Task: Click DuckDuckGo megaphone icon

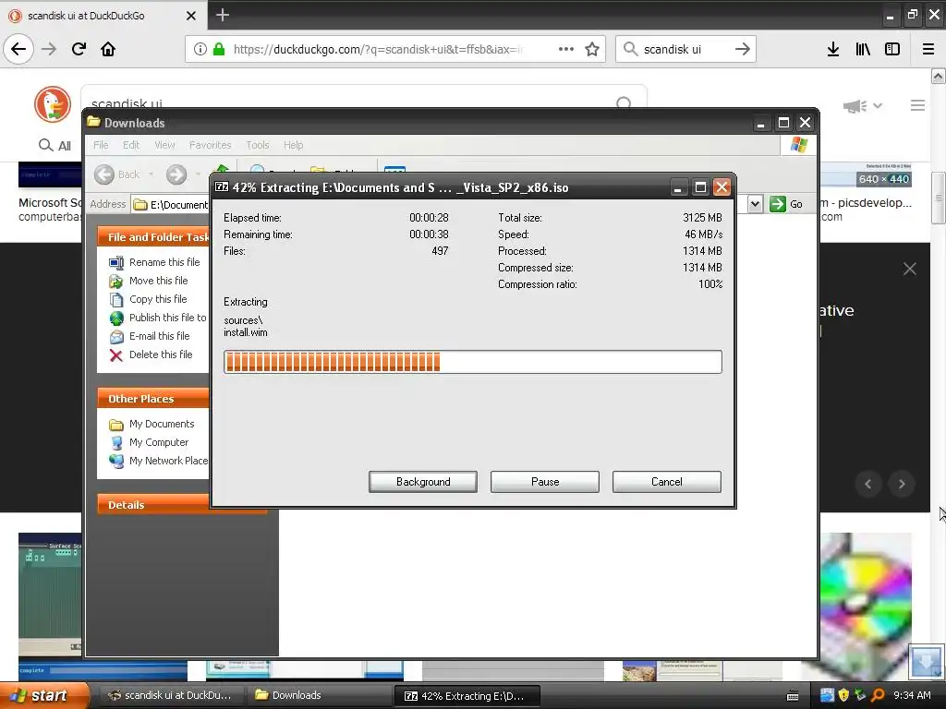Action: (x=855, y=106)
